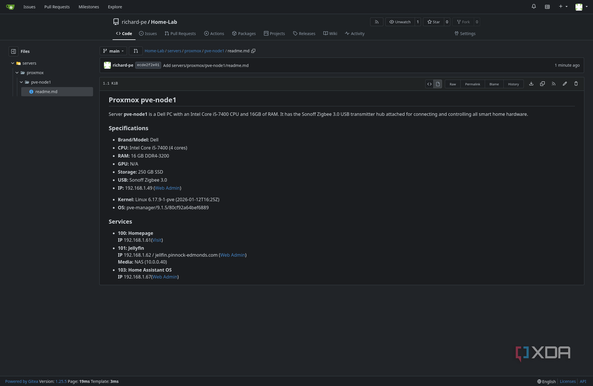This screenshot has height=386, width=593.
Task: Open the Homepage Visit link
Action: (157, 240)
